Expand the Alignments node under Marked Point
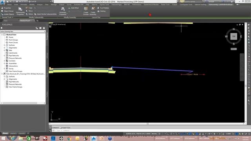The height and width of the screenshot is (141, 251). (4, 48)
